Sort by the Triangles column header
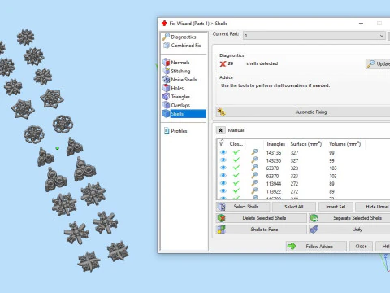Viewport: 390px width, 293px height. [x=275, y=144]
